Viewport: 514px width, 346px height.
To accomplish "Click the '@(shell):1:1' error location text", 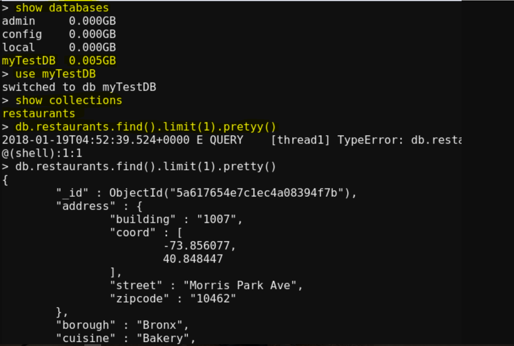I will [42, 153].
